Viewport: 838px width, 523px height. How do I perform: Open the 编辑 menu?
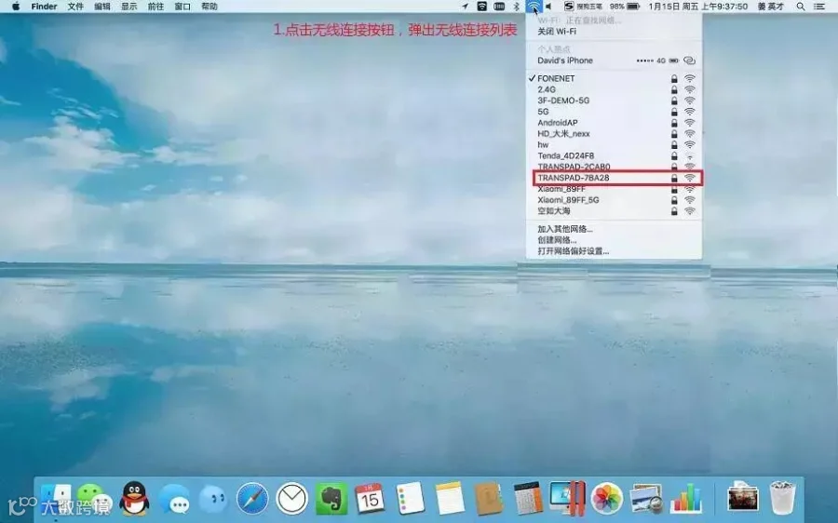point(102,7)
